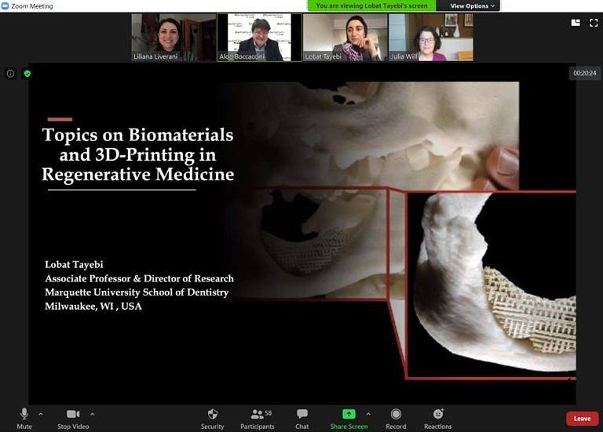The image size is (603, 432).
Task: Select Julia Will's video thumbnail
Action: pos(431,38)
